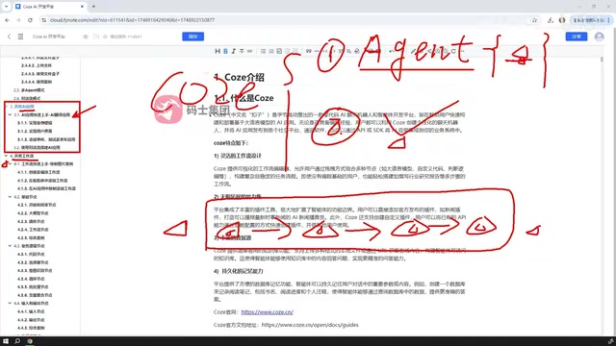Collapse outline section 4.2 chevron
Image resolution: width=616 pixels, height=346 pixels.
[10, 197]
